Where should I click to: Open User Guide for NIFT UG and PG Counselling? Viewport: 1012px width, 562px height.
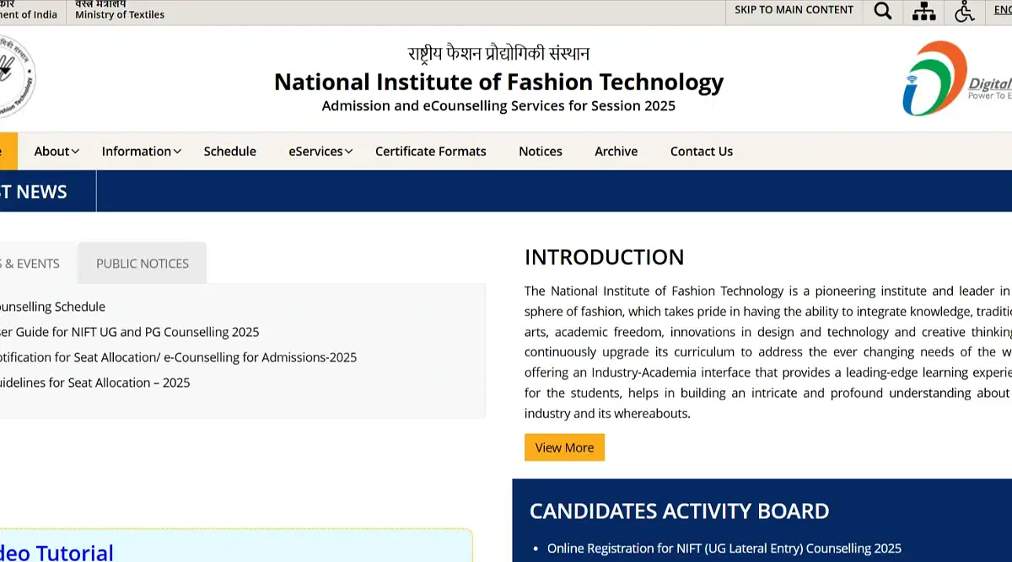point(130,332)
